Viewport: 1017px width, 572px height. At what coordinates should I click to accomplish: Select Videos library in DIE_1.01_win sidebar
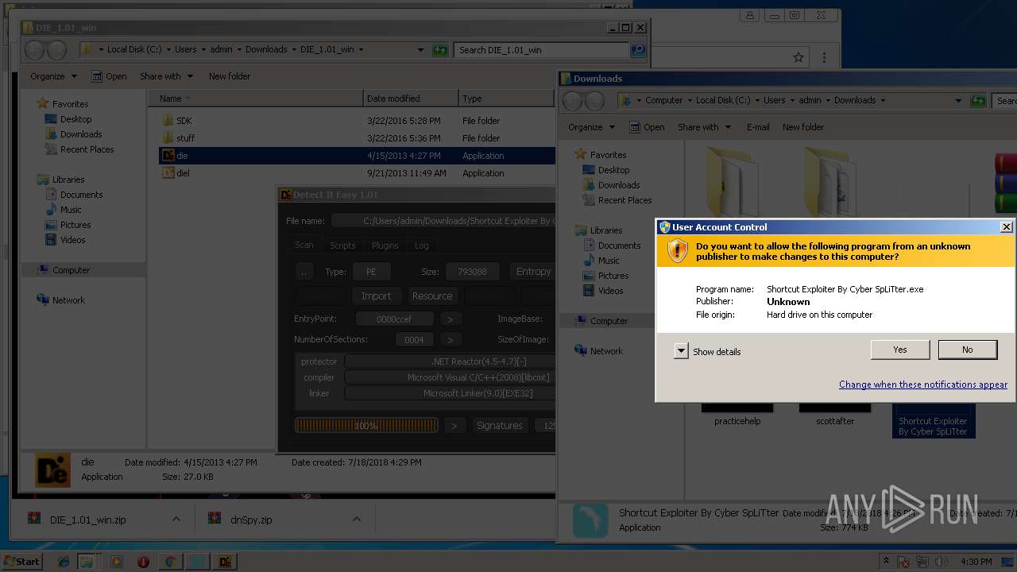pyautogui.click(x=72, y=240)
